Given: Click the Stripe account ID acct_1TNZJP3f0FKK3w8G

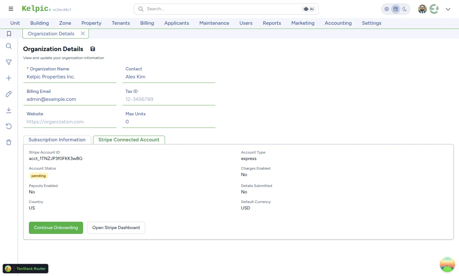Looking at the screenshot, I should click(56, 158).
